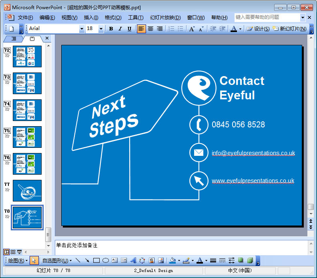Choose line style
The image size is (317, 278).
pos(213,260)
